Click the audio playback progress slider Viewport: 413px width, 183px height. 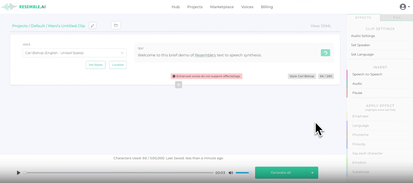(x=118, y=173)
